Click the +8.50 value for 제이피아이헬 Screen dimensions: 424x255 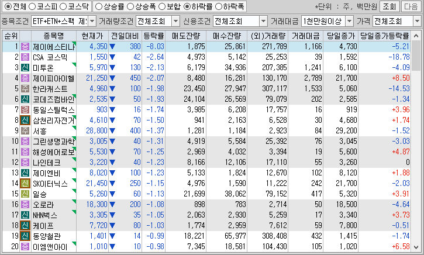coord(401,78)
